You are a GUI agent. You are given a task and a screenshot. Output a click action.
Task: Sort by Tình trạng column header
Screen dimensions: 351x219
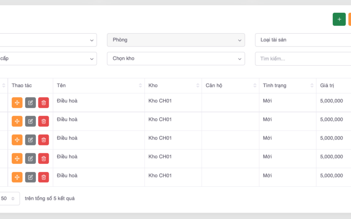(287, 86)
